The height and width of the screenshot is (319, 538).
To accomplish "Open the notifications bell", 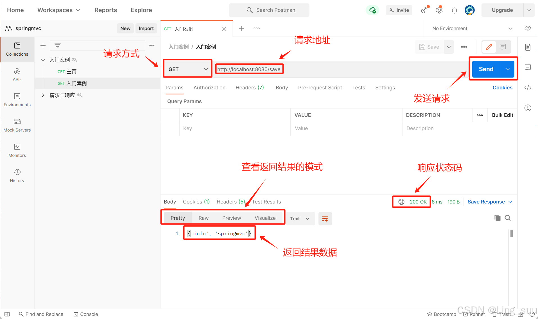I will pyautogui.click(x=454, y=10).
